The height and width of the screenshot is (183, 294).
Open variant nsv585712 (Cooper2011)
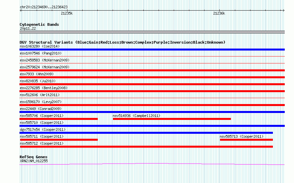pyautogui.click(x=42, y=143)
